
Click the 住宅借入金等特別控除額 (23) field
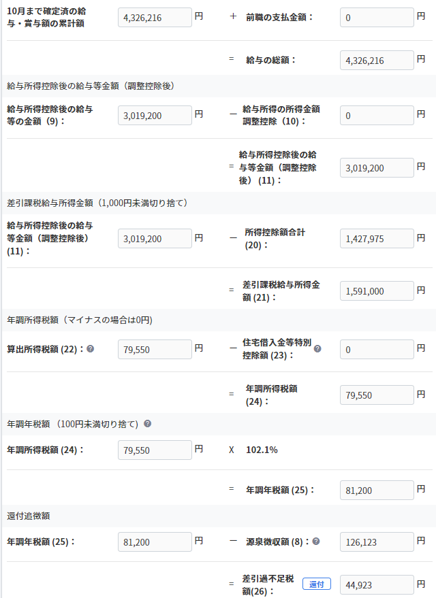[377, 349]
